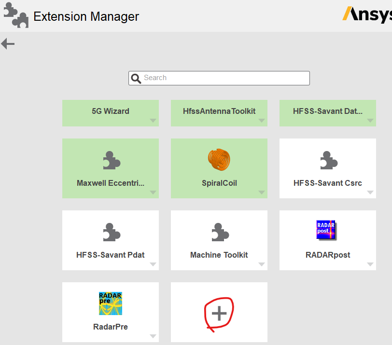The width and height of the screenshot is (392, 345).
Task: Expand the RADARpost dropdown arrow
Action: click(370, 264)
